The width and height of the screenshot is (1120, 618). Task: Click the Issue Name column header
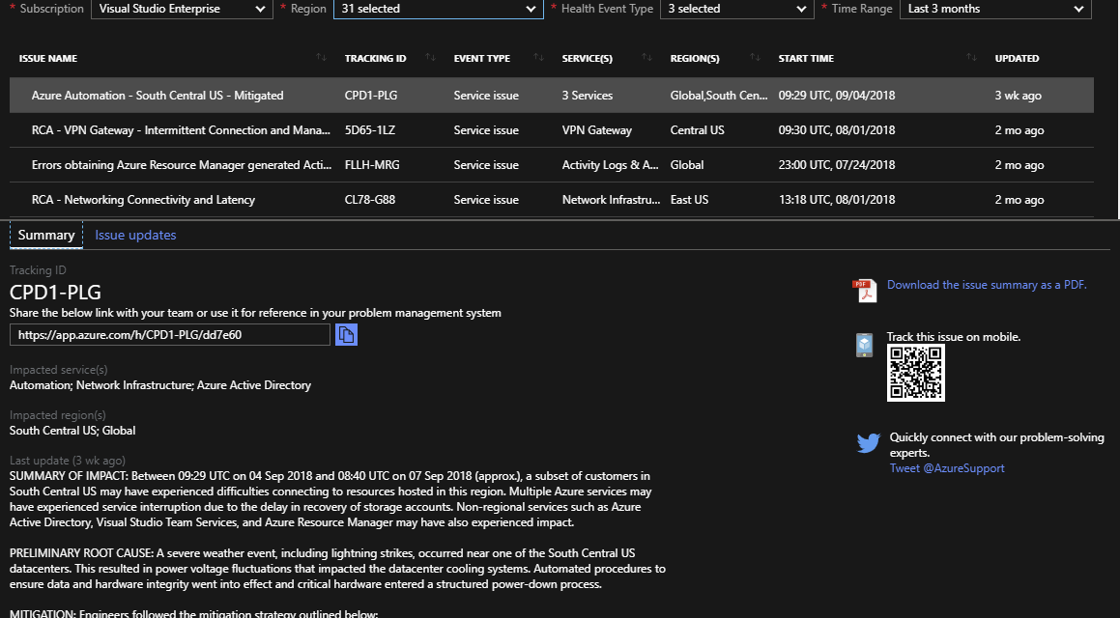pos(48,59)
